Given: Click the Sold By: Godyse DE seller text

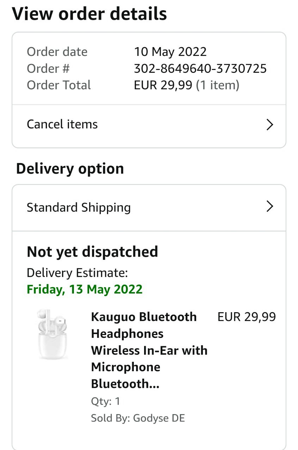Looking at the screenshot, I should coord(138,418).
